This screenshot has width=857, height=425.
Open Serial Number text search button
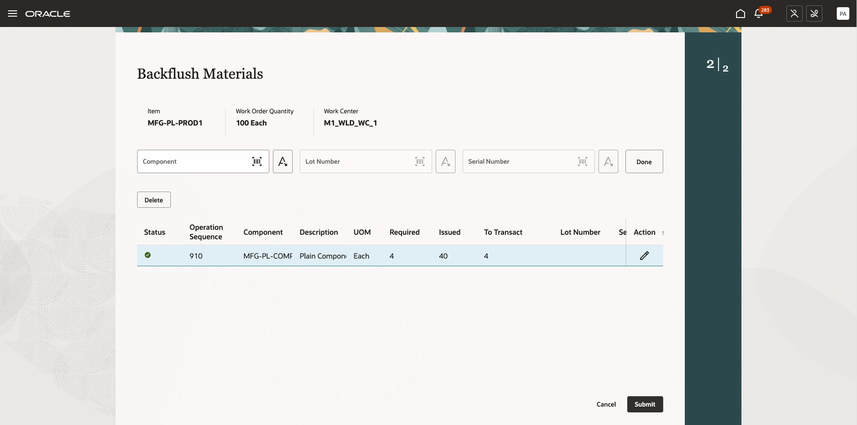[x=608, y=161]
